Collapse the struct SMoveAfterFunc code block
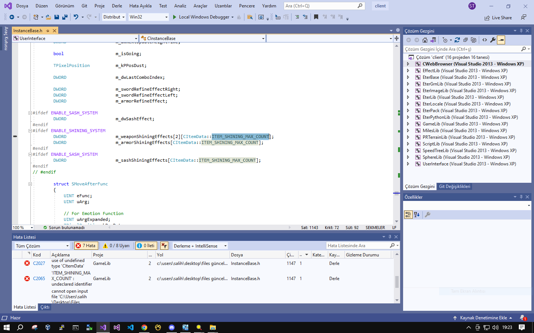This screenshot has height=333, width=534. 30,184
